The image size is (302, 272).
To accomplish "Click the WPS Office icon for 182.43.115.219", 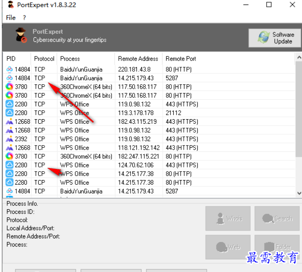I will pos(9,121).
